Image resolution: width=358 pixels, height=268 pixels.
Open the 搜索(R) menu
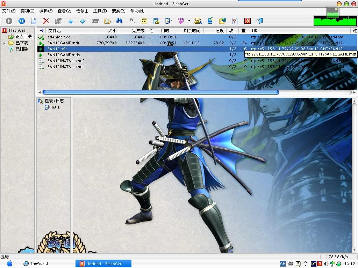(119, 11)
